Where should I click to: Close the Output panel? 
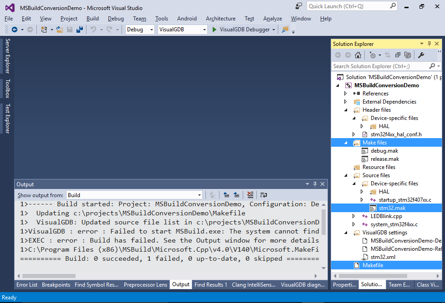tap(322, 184)
